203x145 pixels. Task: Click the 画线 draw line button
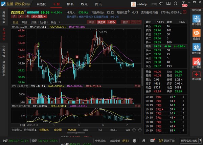(92, 22)
